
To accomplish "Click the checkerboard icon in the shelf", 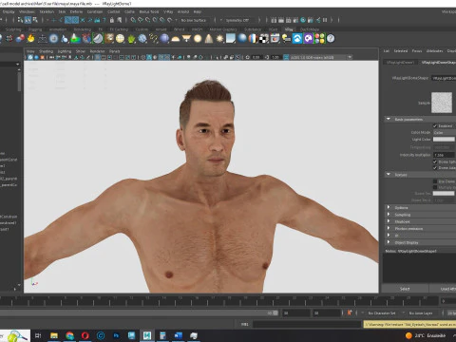I will click(x=264, y=39).
